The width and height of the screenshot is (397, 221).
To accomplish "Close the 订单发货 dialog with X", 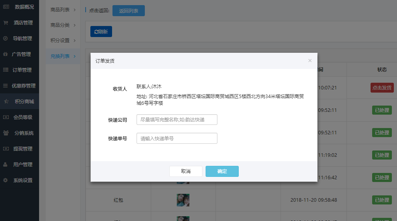I will (310, 60).
